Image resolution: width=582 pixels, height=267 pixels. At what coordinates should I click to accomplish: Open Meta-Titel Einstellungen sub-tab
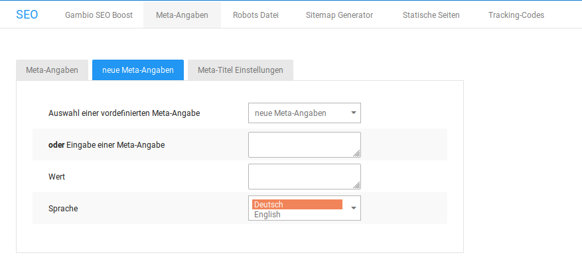coord(240,70)
